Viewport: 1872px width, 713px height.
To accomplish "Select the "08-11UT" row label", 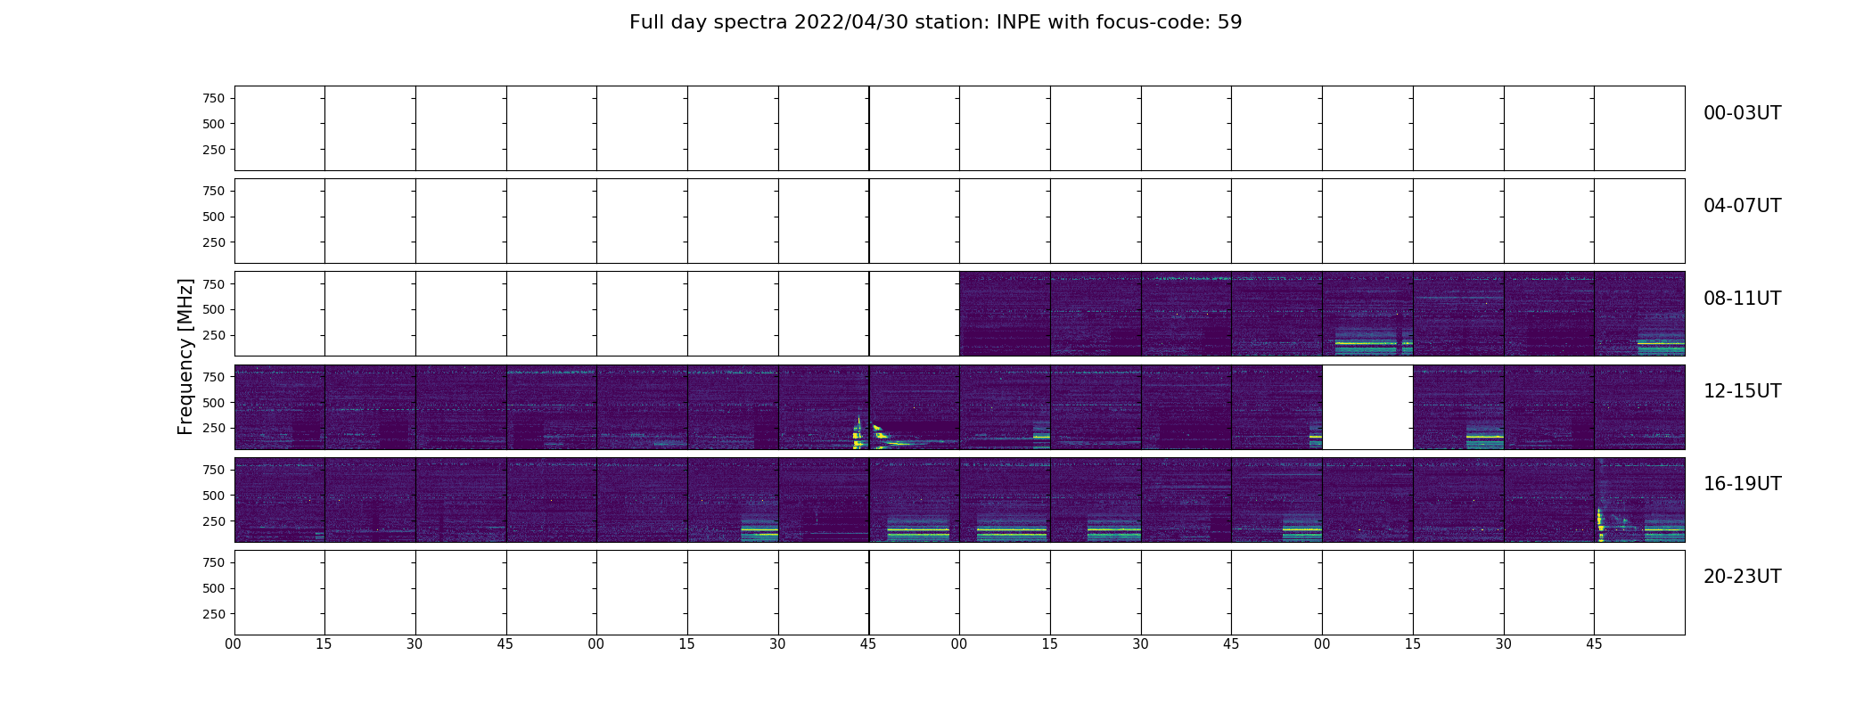I will (x=1742, y=299).
